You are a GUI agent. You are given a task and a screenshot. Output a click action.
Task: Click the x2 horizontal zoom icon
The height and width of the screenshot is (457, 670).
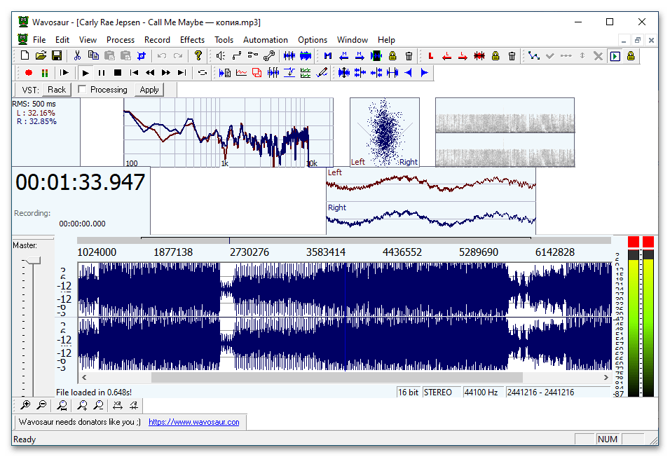tap(118, 405)
